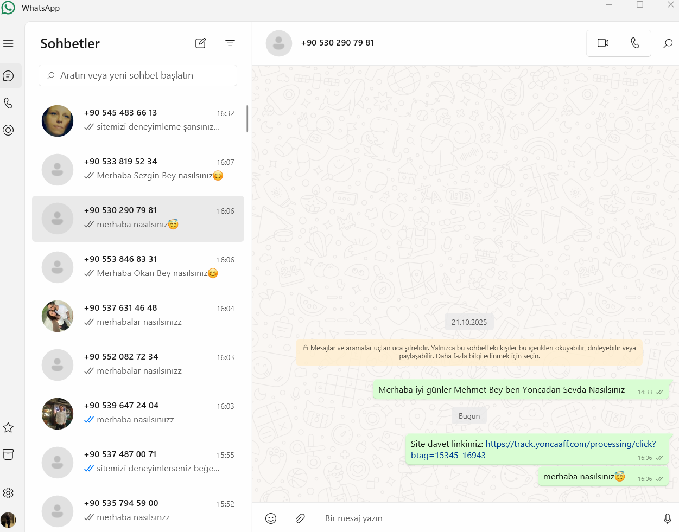
Task: Attach a file with paperclip icon
Action: tap(300, 518)
